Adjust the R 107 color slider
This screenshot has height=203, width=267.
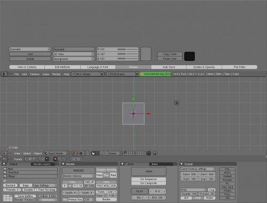(x=117, y=49)
